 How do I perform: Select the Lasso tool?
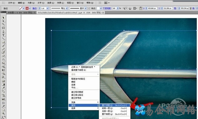point(3,28)
